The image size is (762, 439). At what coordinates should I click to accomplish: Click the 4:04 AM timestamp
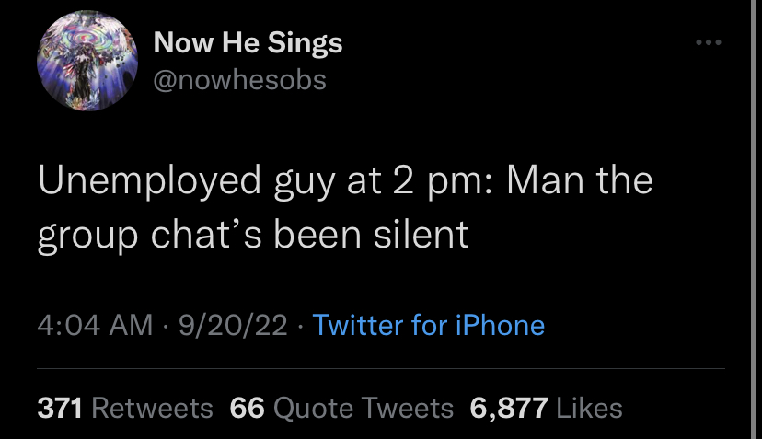[95, 325]
